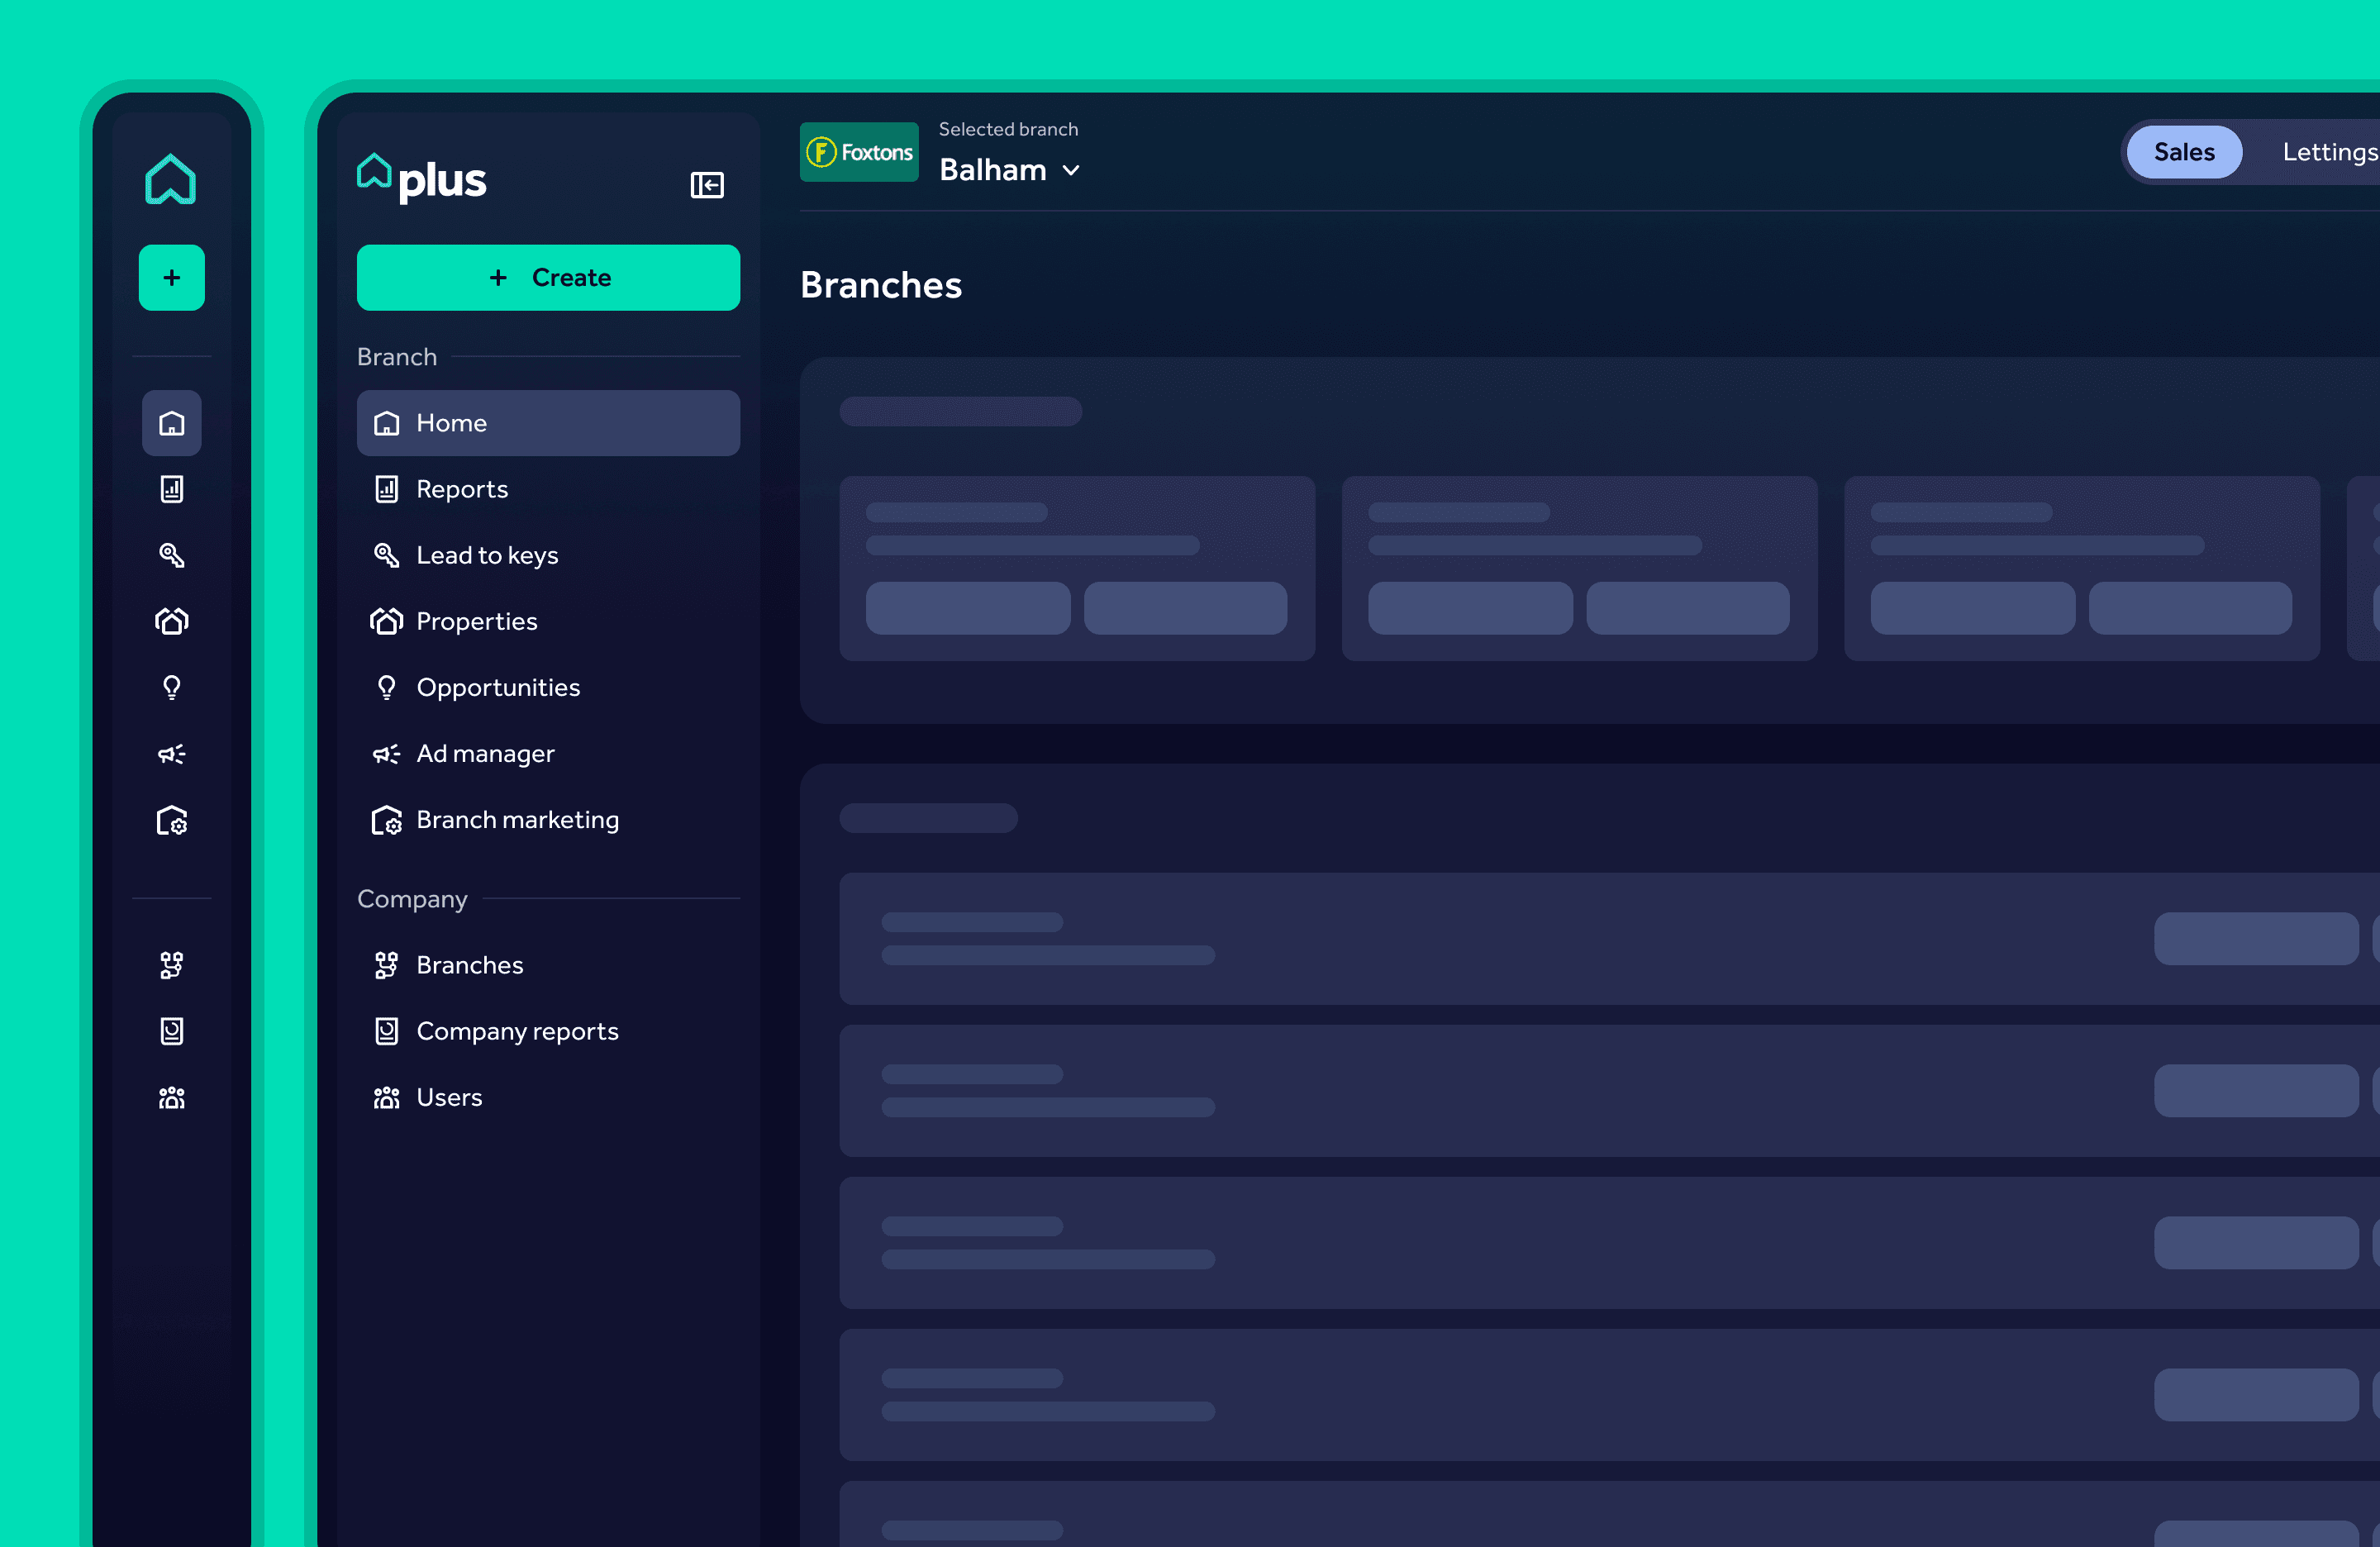Click Opportunities lightbulb icon in collapsed sidebar
The height and width of the screenshot is (1547, 2380).
171,687
